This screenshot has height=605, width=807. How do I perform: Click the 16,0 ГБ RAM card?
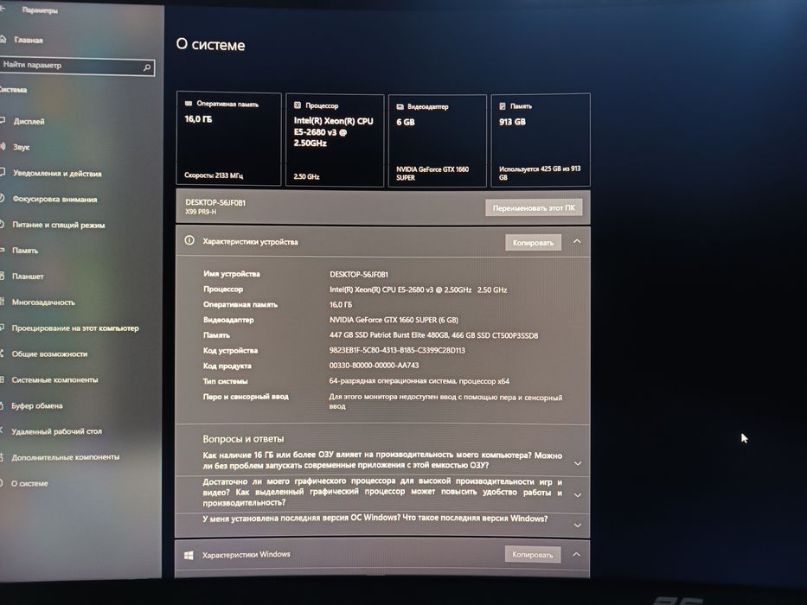[x=229, y=139]
